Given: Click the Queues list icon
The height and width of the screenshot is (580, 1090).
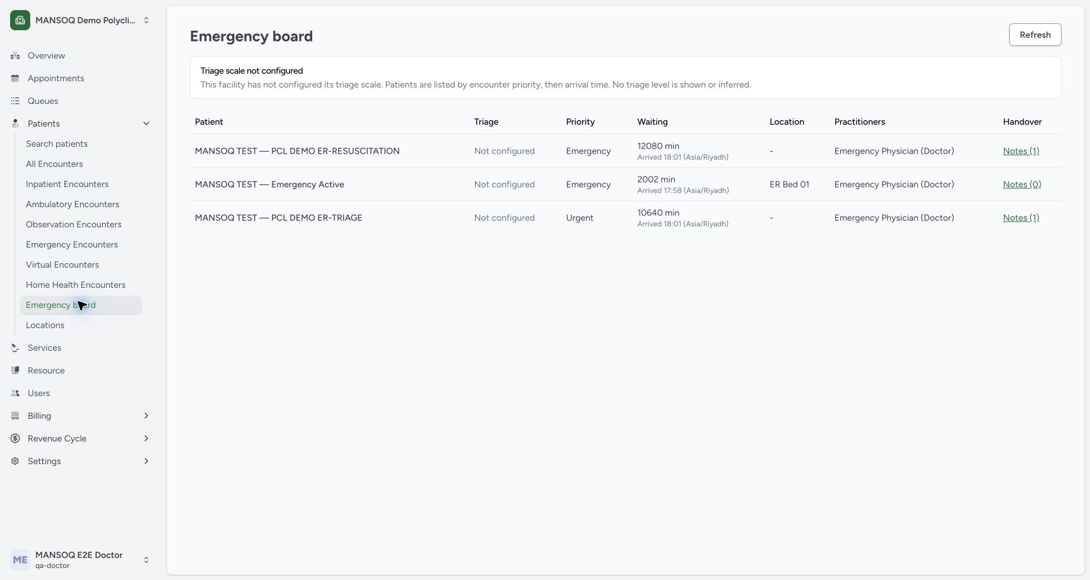Looking at the screenshot, I should [15, 101].
